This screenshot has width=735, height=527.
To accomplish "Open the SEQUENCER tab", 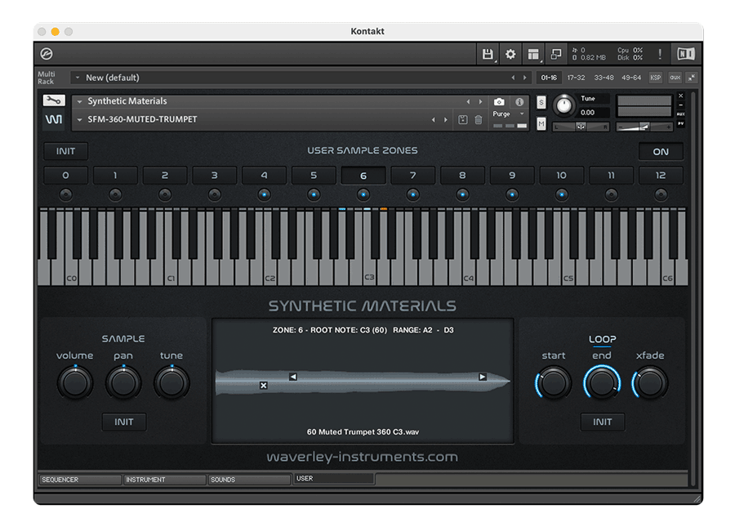I will point(79,480).
